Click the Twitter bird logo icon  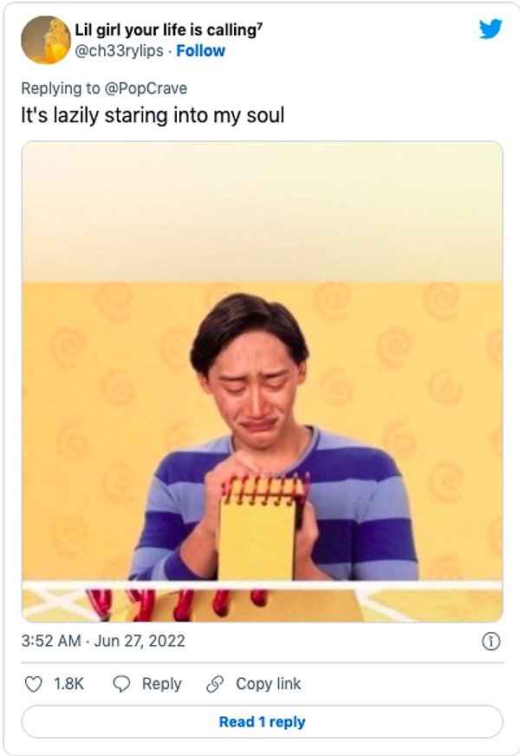coord(491,29)
